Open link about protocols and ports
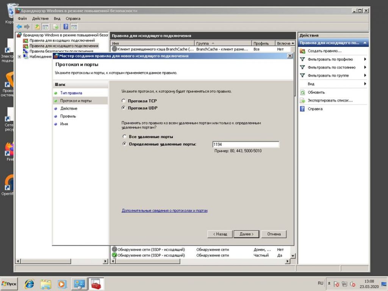 coord(164,210)
